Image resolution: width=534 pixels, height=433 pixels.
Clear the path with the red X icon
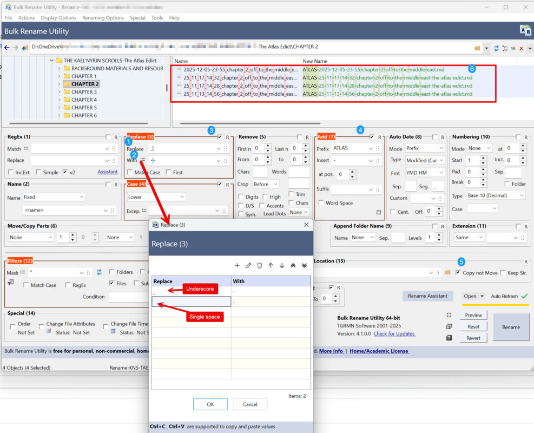[x=521, y=48]
